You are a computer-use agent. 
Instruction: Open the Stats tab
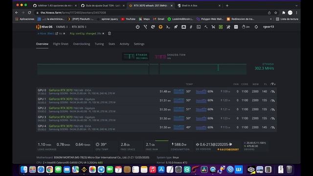point(112,44)
